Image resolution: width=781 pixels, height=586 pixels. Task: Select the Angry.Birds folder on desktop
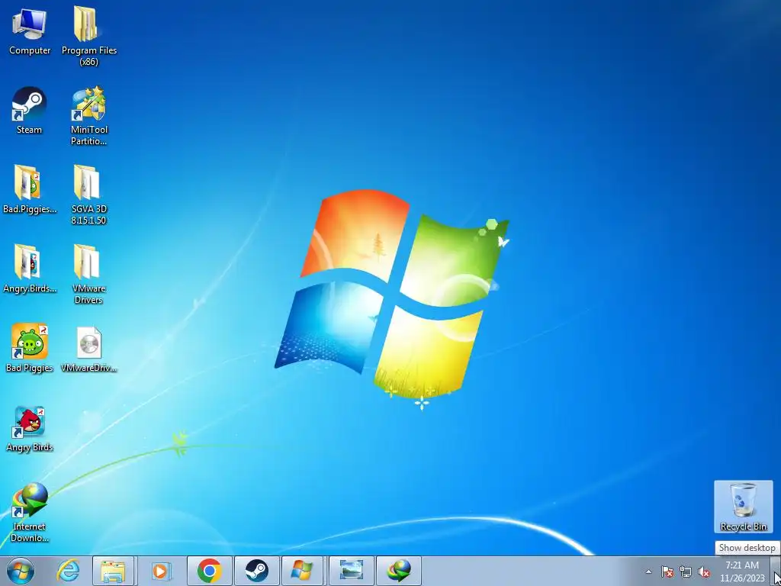(30, 269)
